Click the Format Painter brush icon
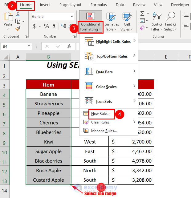This screenshot has height=198, width=191. coord(18,29)
